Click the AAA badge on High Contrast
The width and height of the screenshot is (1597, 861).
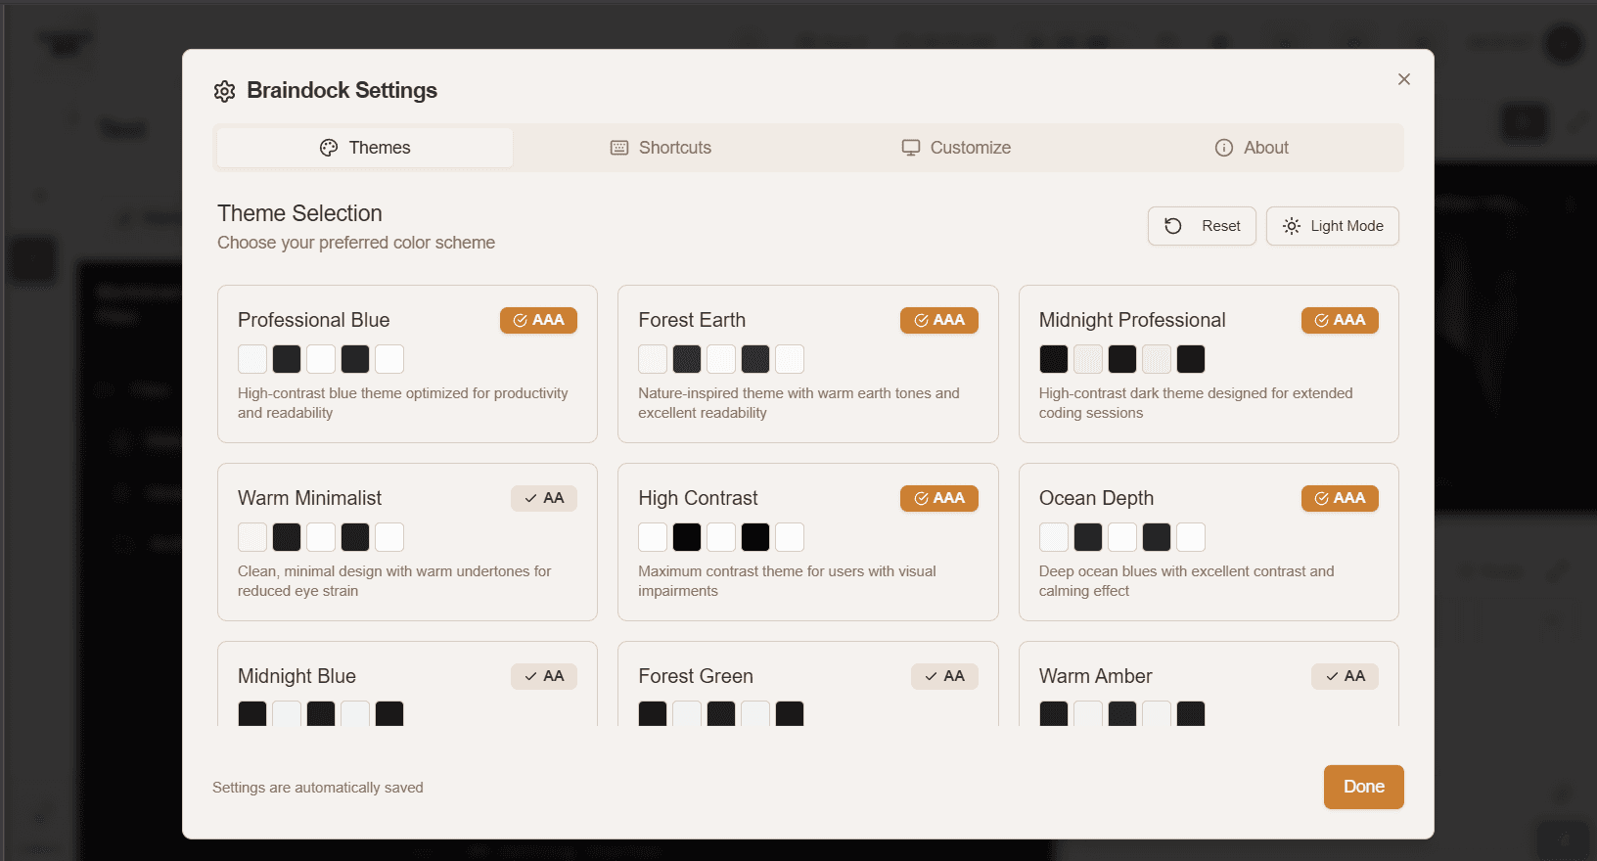pyautogui.click(x=939, y=498)
